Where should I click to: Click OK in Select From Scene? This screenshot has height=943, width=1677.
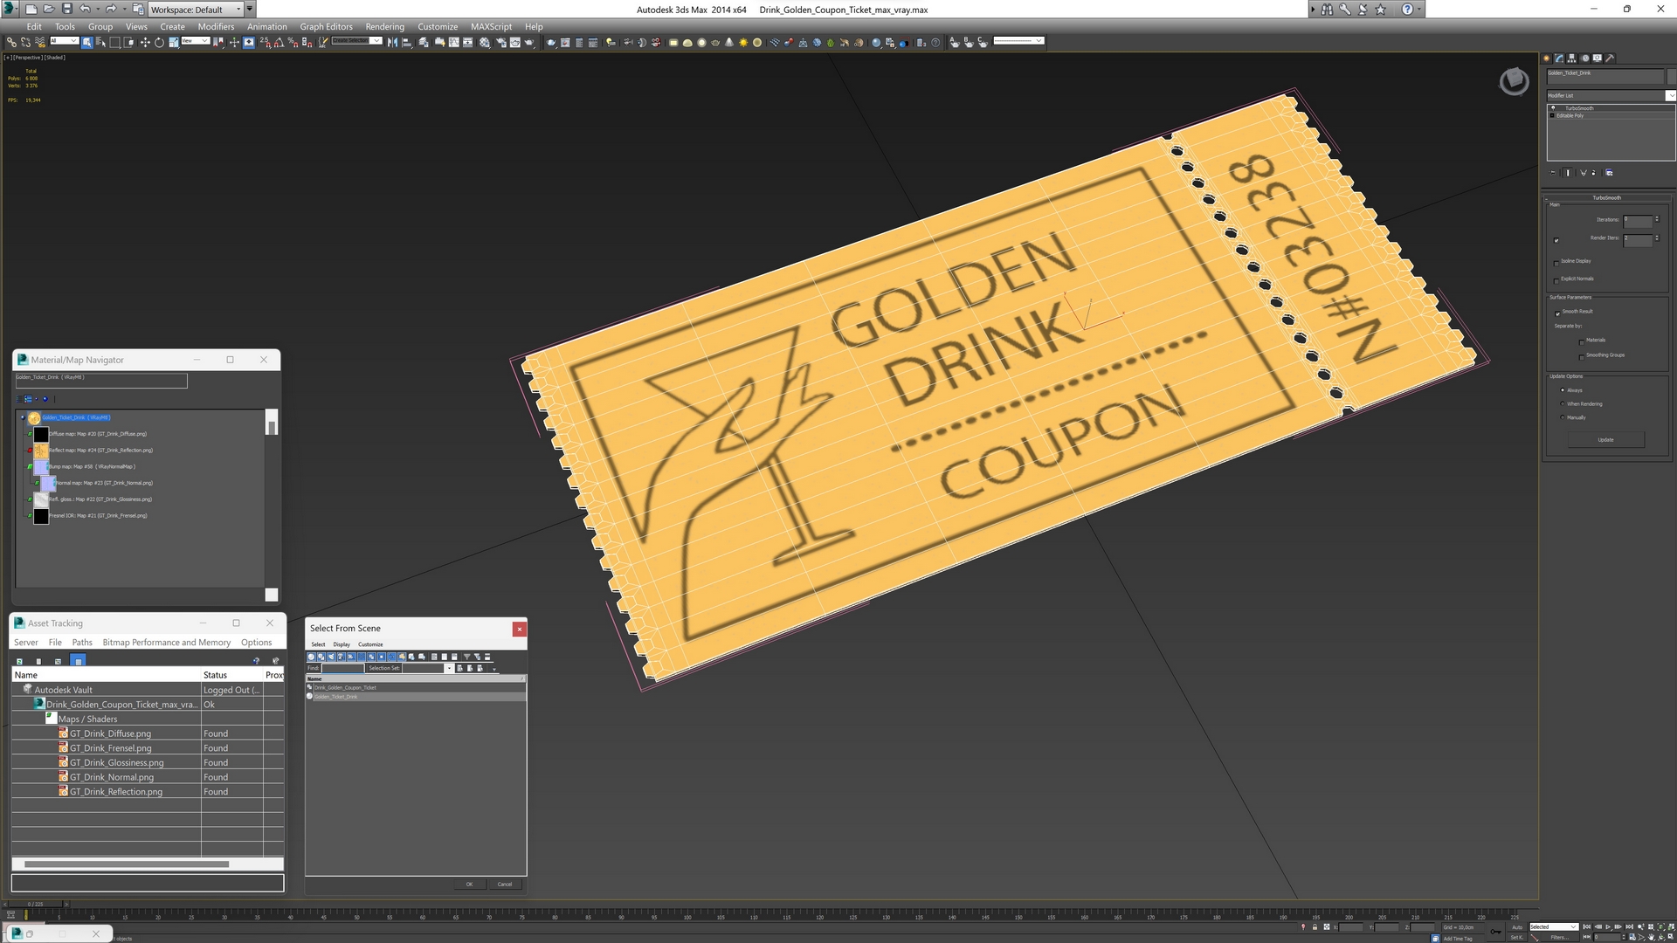[x=469, y=884]
